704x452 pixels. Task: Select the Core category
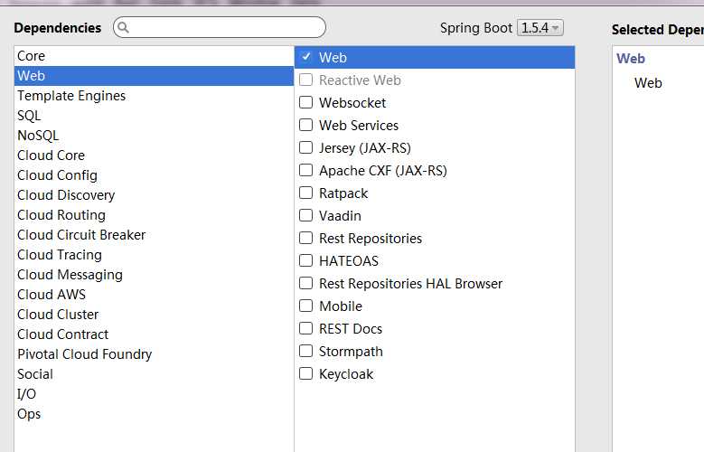point(154,56)
